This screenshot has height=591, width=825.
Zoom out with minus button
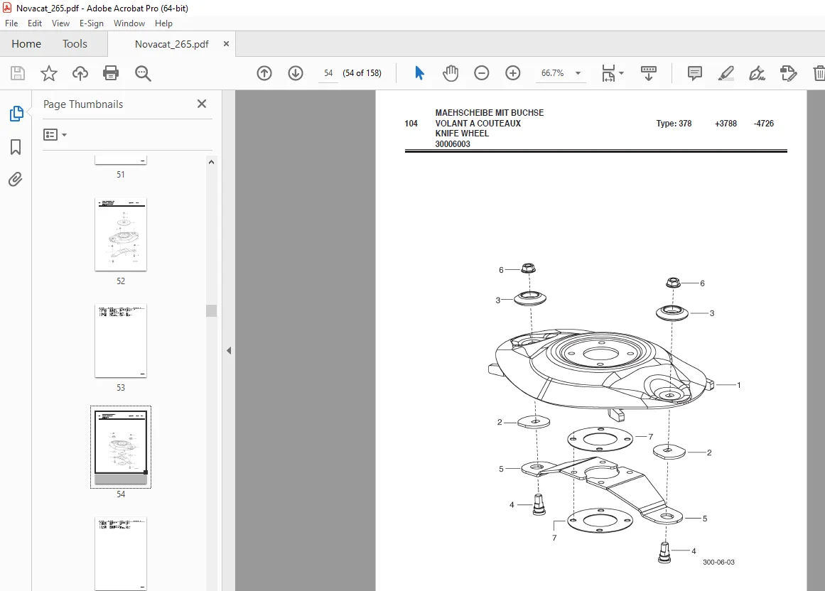tap(481, 73)
